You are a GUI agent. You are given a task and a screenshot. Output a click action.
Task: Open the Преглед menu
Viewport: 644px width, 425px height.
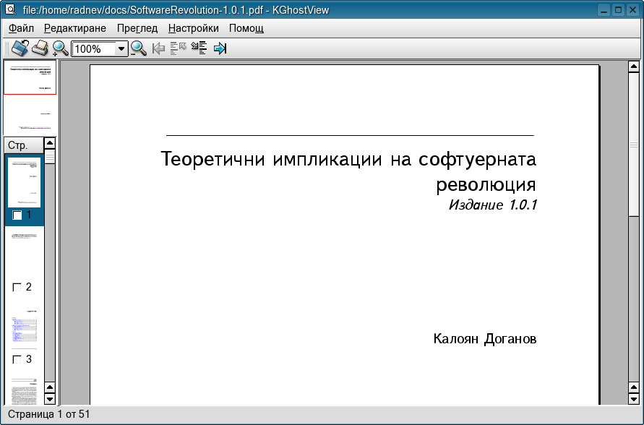click(x=137, y=28)
